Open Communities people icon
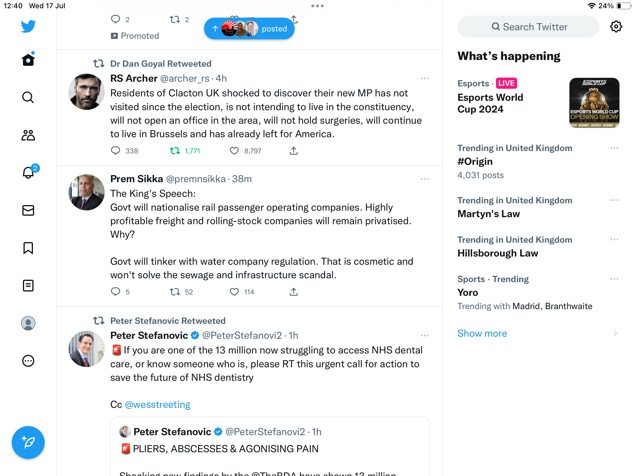The height and width of the screenshot is (476, 635). [28, 135]
